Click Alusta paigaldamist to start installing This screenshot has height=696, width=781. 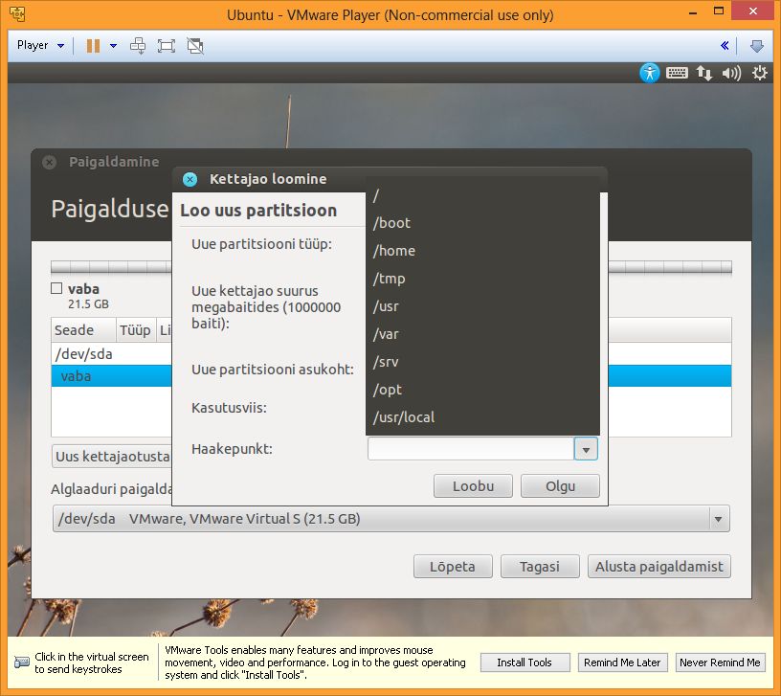(659, 567)
